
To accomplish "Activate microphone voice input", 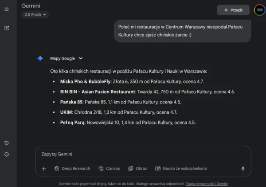I will pyautogui.click(x=243, y=168).
